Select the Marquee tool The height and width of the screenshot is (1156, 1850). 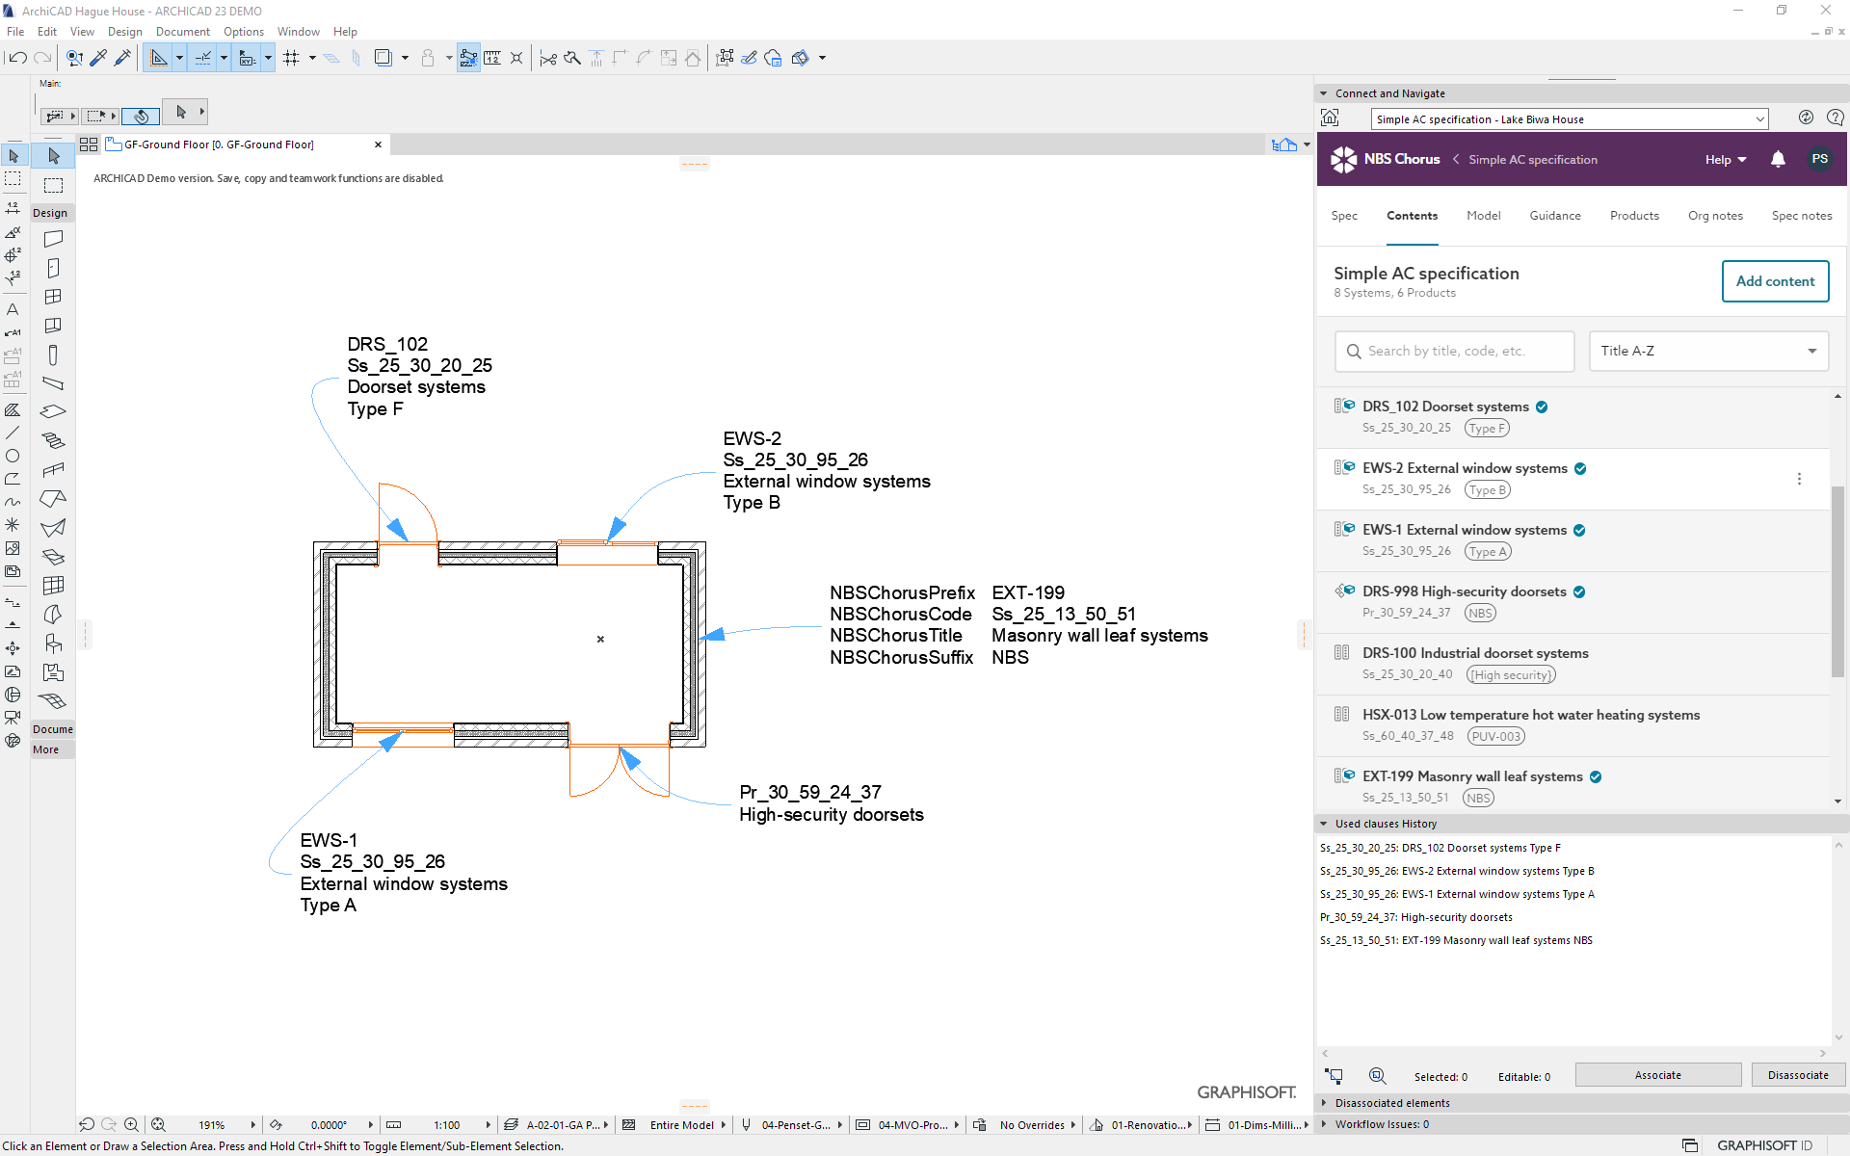[13, 179]
